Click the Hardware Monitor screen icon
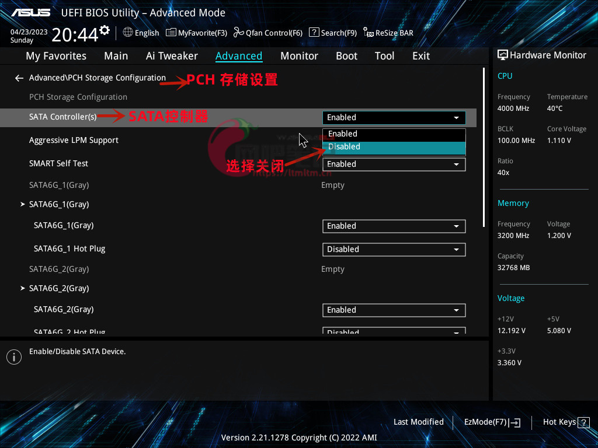The height and width of the screenshot is (448, 598). 503,55
